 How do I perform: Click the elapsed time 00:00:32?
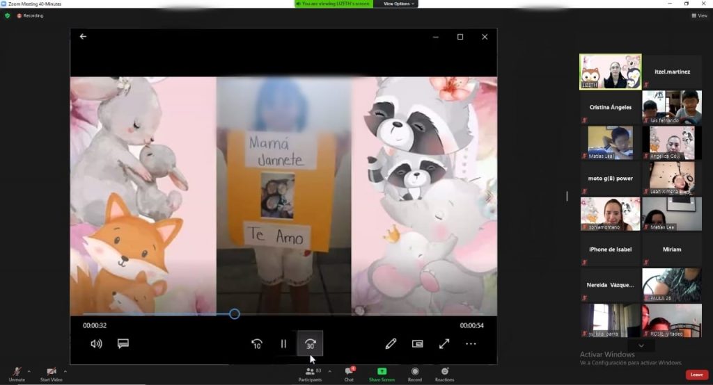pyautogui.click(x=95, y=325)
